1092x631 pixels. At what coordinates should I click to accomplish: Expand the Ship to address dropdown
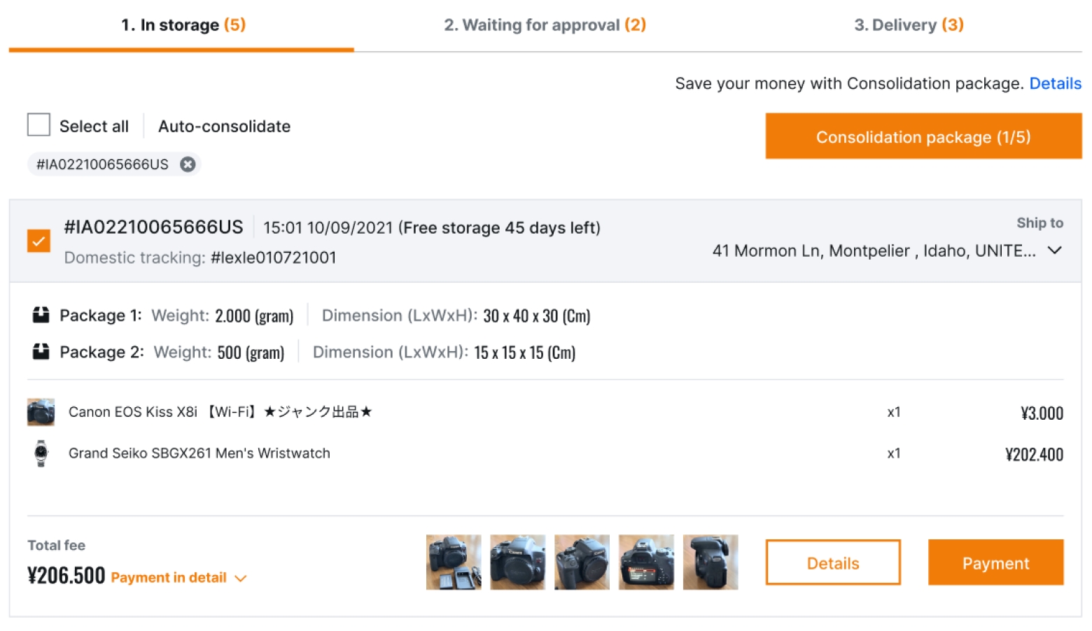tap(1054, 250)
